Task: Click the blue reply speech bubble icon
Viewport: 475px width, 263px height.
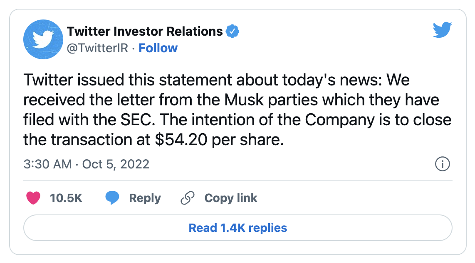Action: click(112, 198)
